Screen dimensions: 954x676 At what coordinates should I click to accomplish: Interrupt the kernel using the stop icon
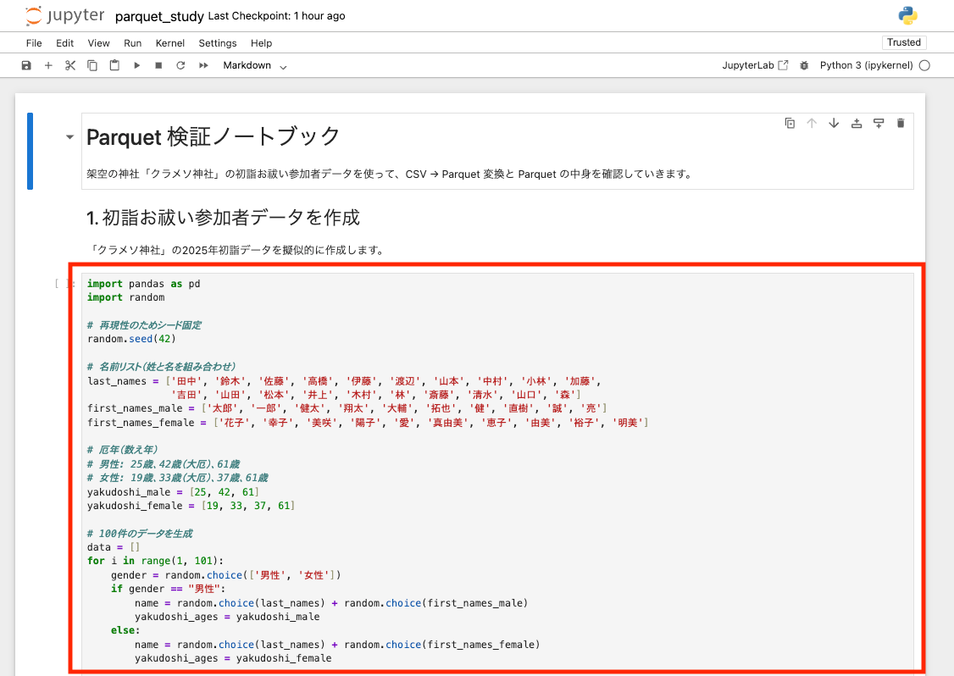click(158, 65)
